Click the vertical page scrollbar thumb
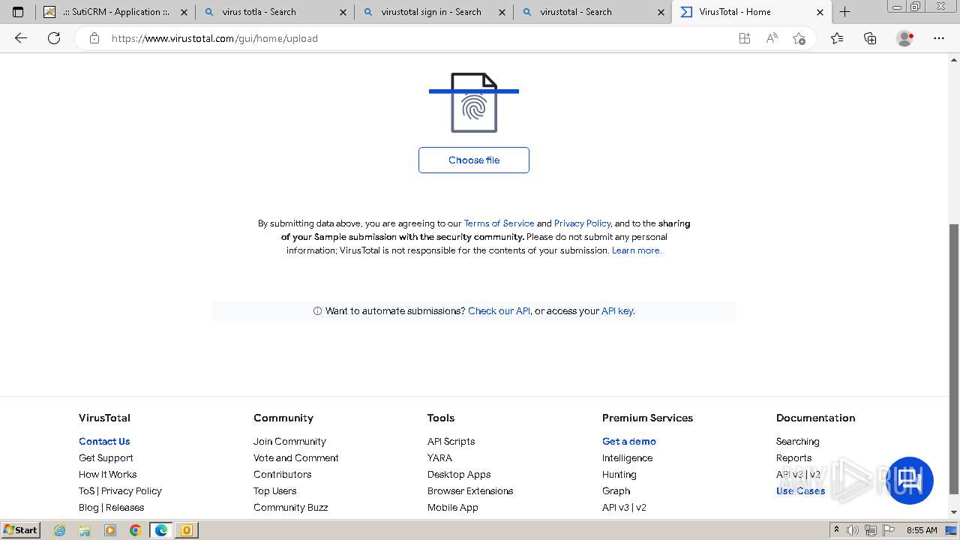The height and width of the screenshot is (540, 960). (x=954, y=359)
